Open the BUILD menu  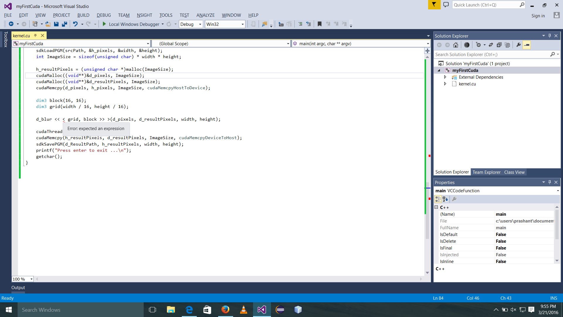point(83,15)
